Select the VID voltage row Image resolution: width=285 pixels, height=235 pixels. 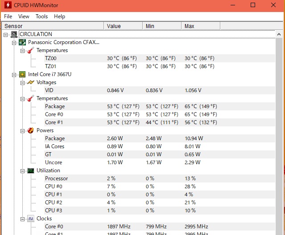click(160, 90)
